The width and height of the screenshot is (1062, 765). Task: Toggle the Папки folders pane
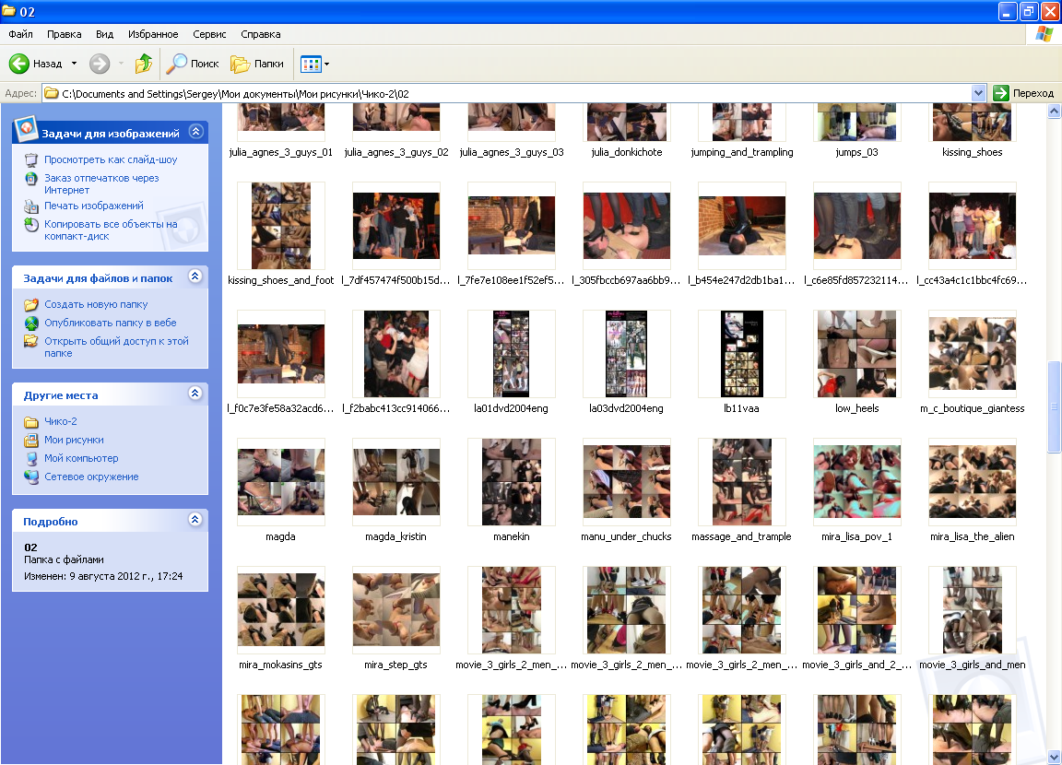[x=257, y=64]
